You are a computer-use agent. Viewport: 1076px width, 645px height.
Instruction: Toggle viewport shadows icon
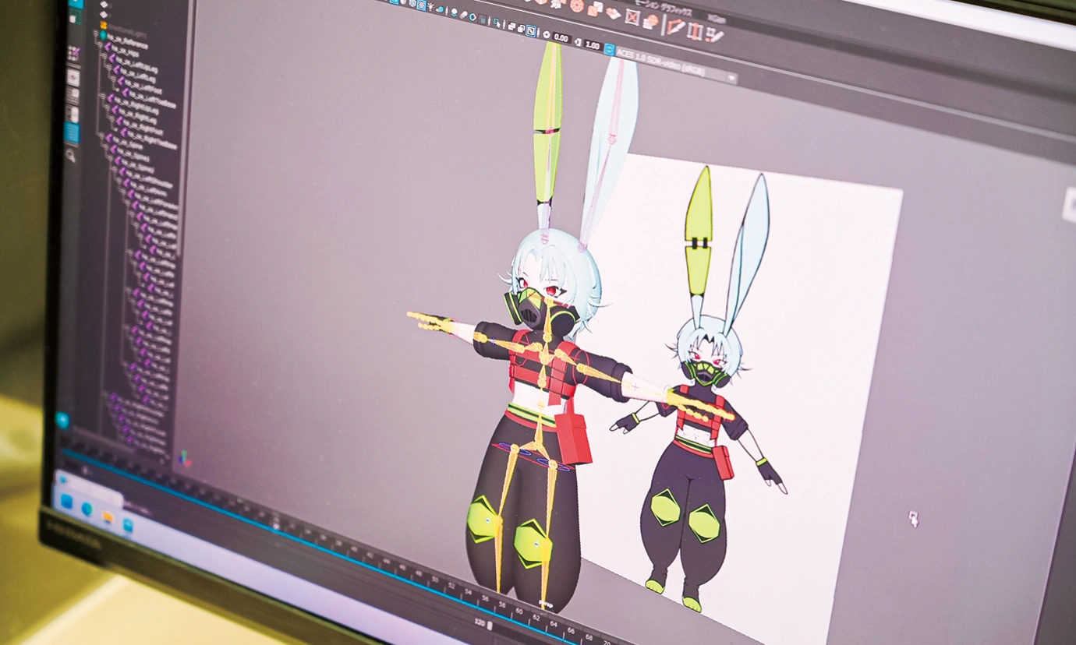(x=441, y=9)
